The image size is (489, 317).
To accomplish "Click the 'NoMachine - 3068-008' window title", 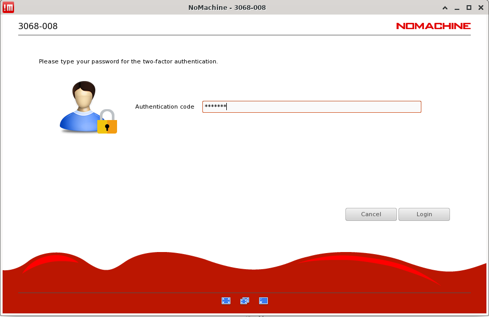I will 227,7.
